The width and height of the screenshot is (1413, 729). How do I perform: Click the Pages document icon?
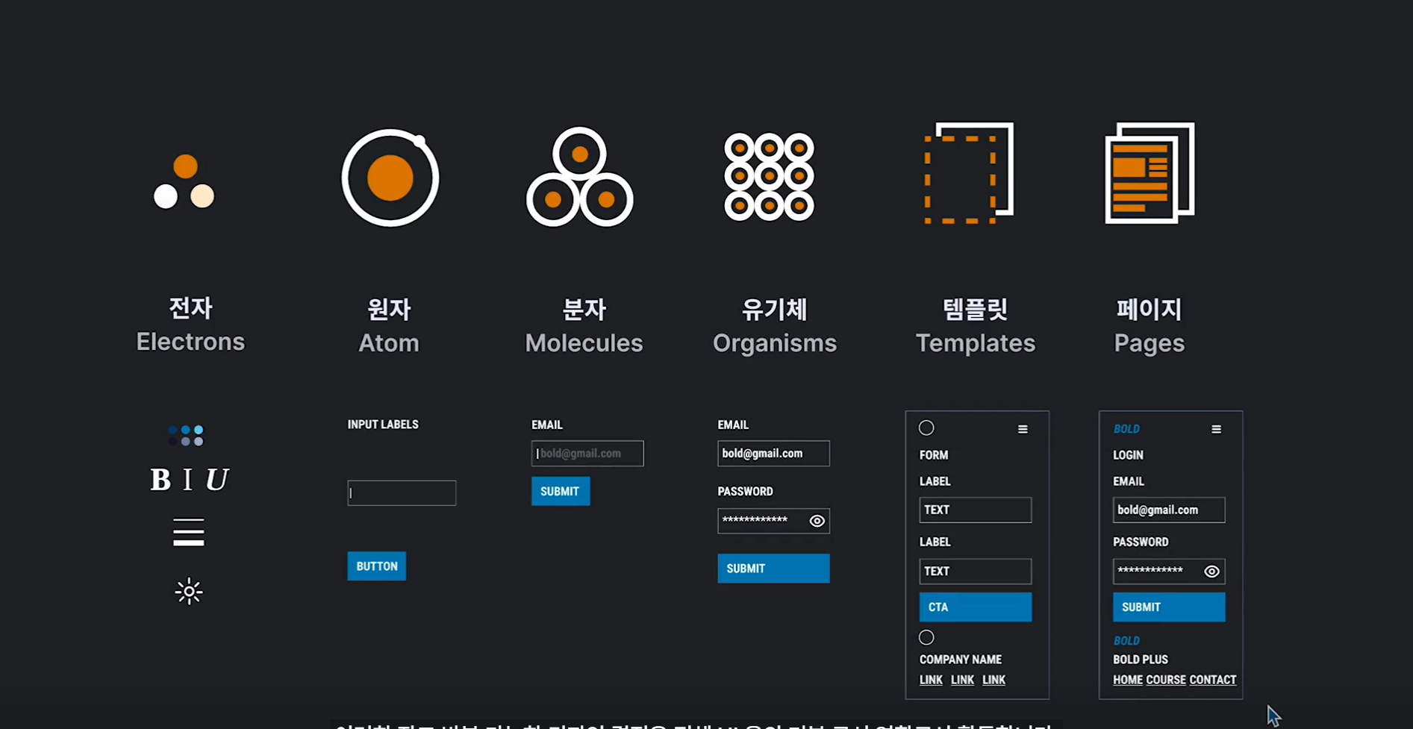[1150, 173]
